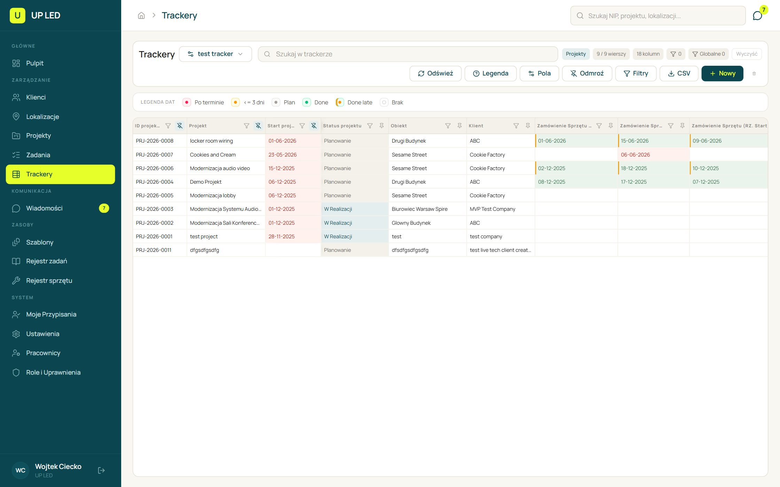Click the home breadcrumb icon

pyautogui.click(x=141, y=15)
